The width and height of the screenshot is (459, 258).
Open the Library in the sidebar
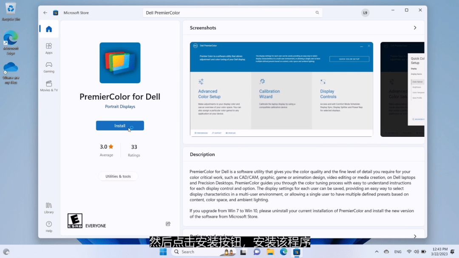[48, 208]
